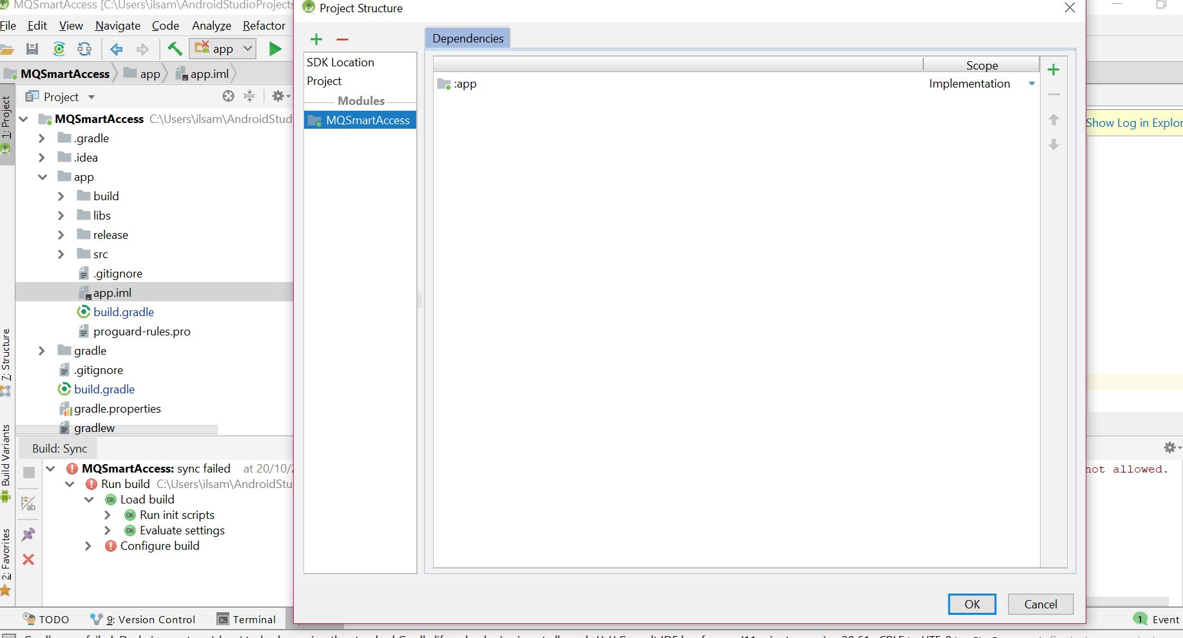
Task: Click the Show Log in Explorer link
Action: point(1134,123)
